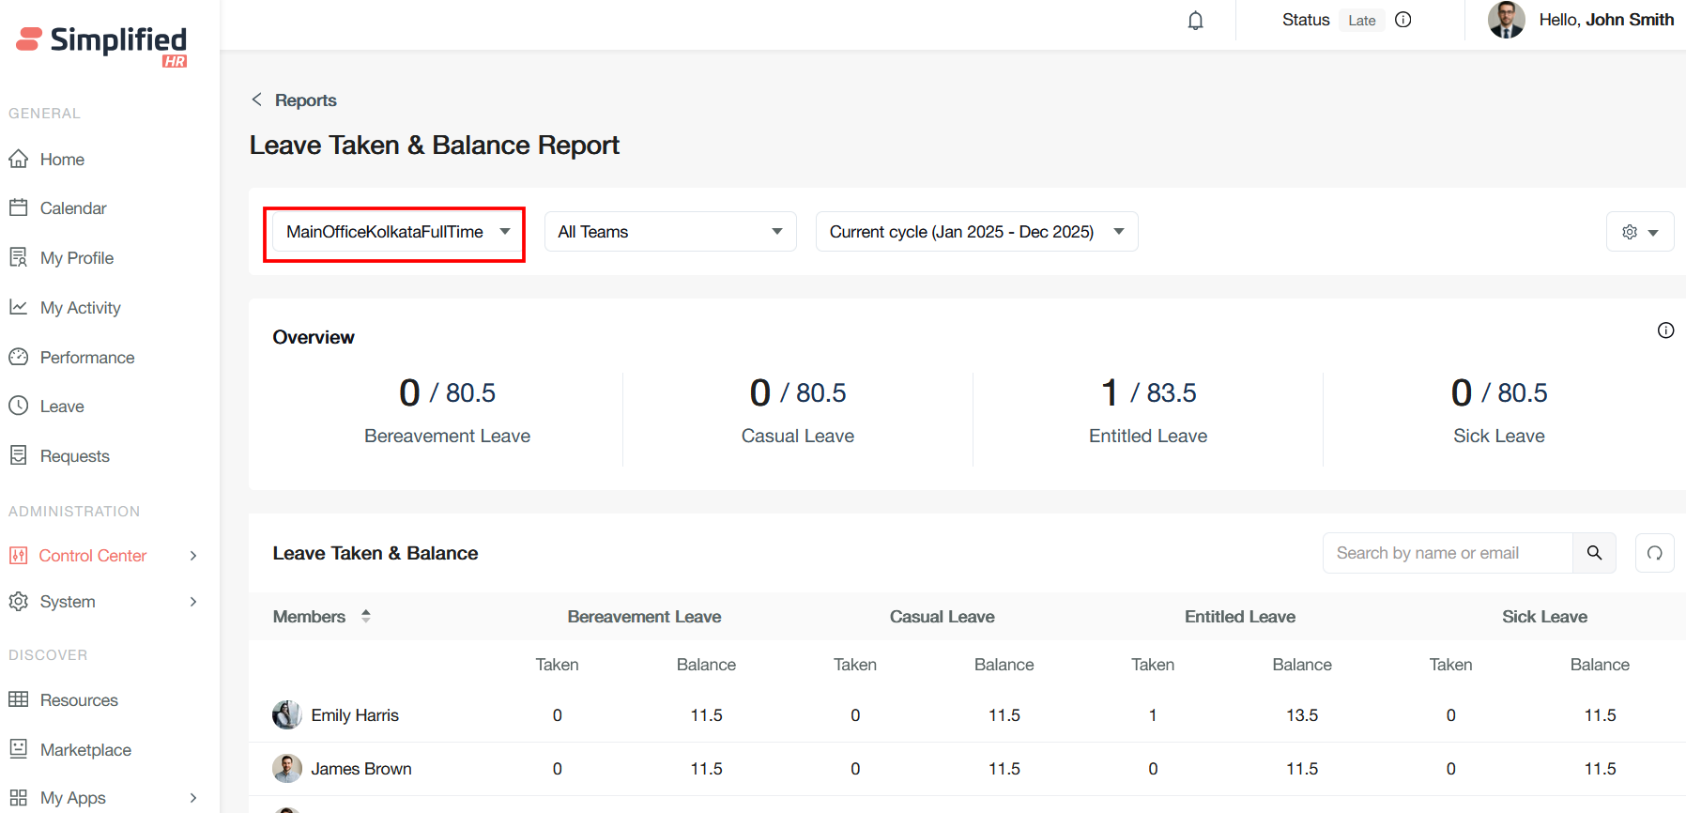
Task: Go to the Requests page
Action: [74, 456]
